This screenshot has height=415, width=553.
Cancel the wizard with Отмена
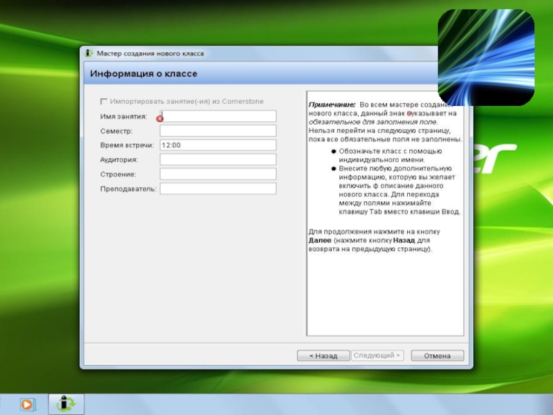coord(437,356)
